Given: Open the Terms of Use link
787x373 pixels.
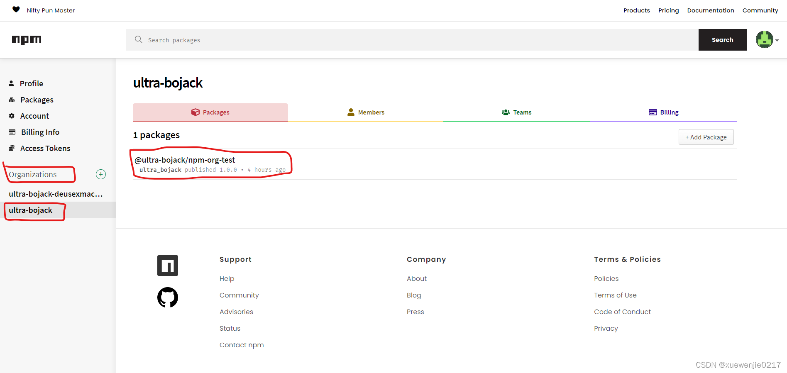Looking at the screenshot, I should coord(615,295).
